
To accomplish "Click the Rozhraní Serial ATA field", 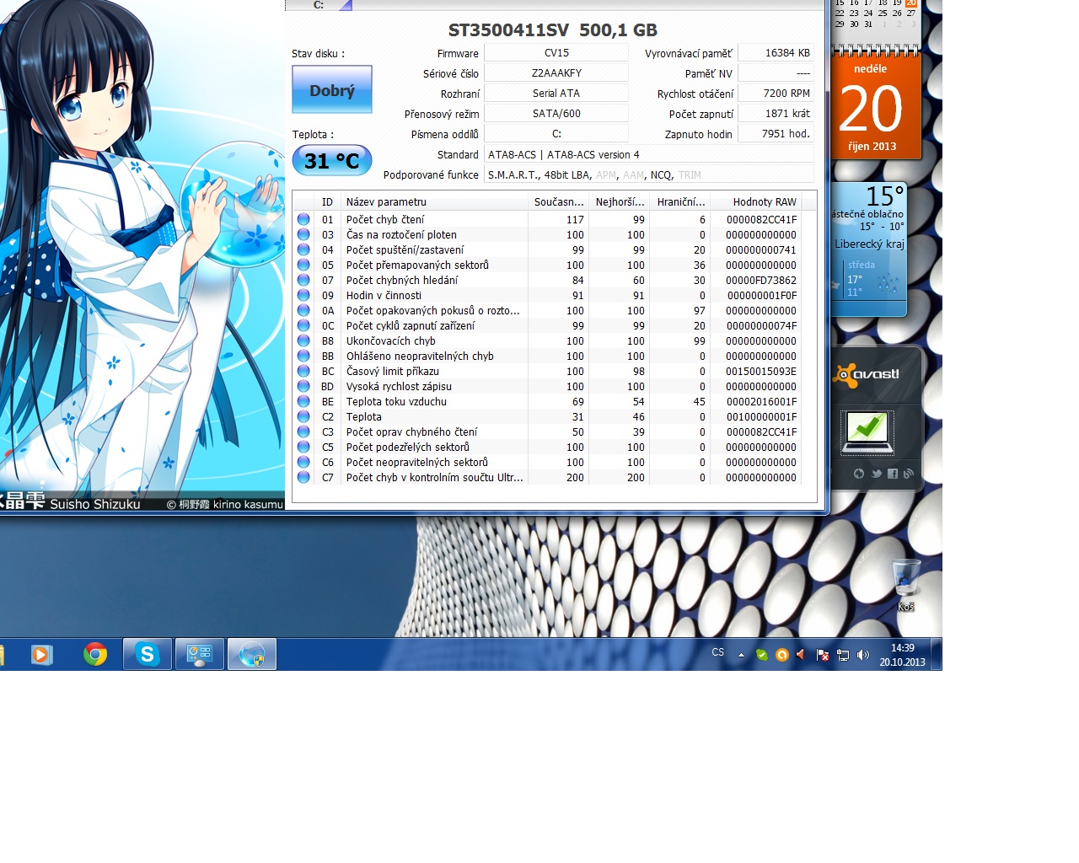I will point(556,93).
